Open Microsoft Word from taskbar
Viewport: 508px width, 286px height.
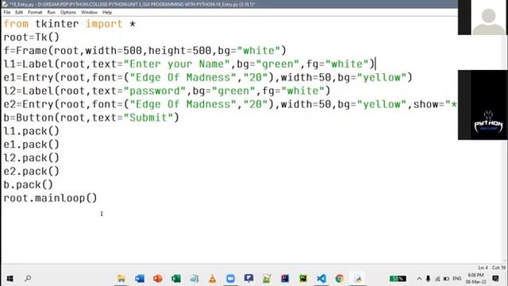(140, 279)
